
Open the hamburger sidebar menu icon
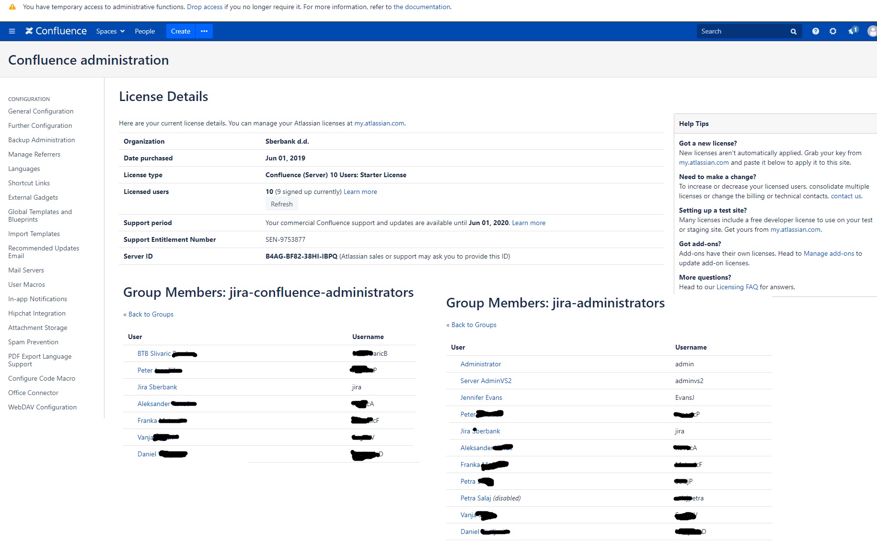click(12, 31)
